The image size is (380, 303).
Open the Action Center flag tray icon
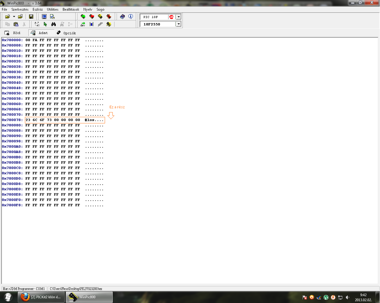coord(305,297)
